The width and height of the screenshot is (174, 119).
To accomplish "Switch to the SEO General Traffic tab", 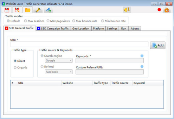I will pyautogui.click(x=19, y=28).
